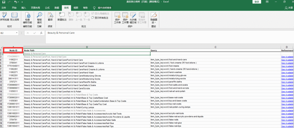
Task: Click the 校对 proofing group label
Action: coord(9,27)
